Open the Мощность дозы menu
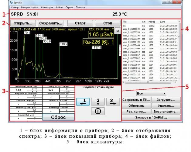 pyautogui.click(x=30, y=7)
